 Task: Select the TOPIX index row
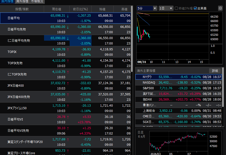point(66,52)
